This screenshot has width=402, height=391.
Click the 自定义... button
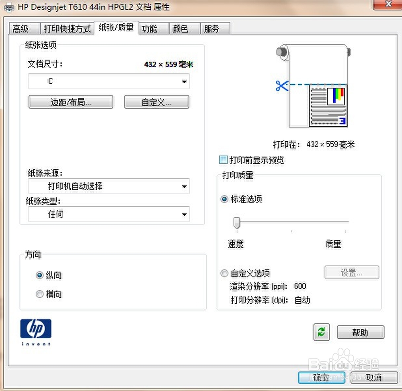click(157, 102)
